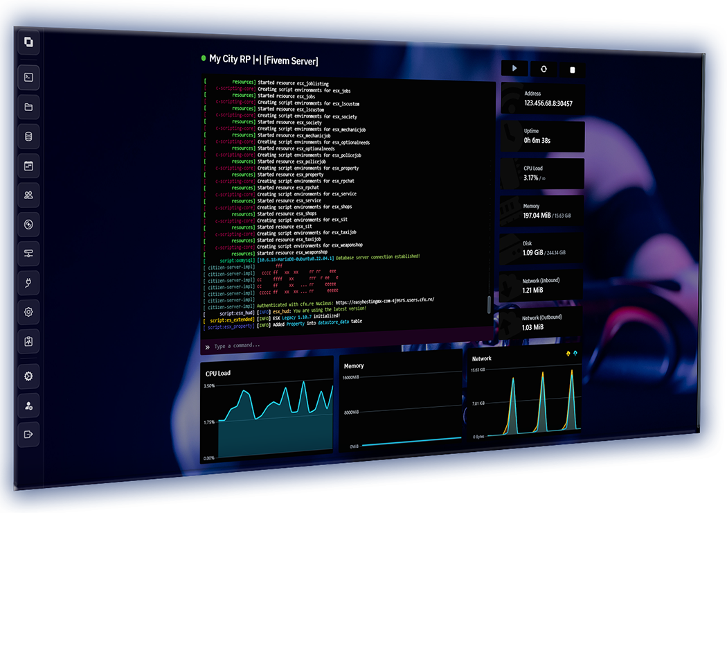Start the server with play button

(x=514, y=68)
